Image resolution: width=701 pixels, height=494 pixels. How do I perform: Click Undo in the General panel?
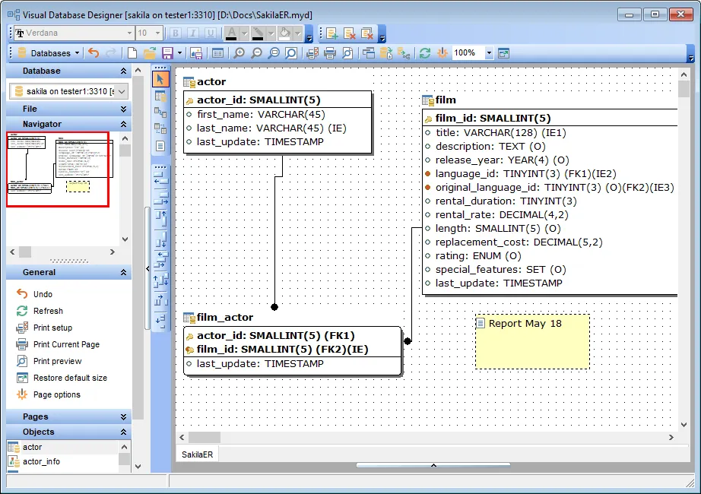point(43,294)
